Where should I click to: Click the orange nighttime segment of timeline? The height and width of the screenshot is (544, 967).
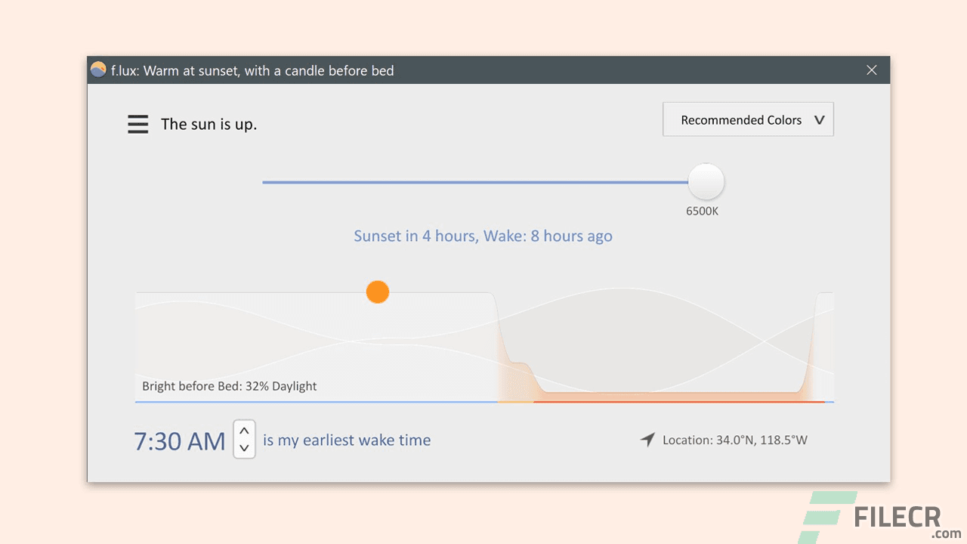[x=678, y=402]
